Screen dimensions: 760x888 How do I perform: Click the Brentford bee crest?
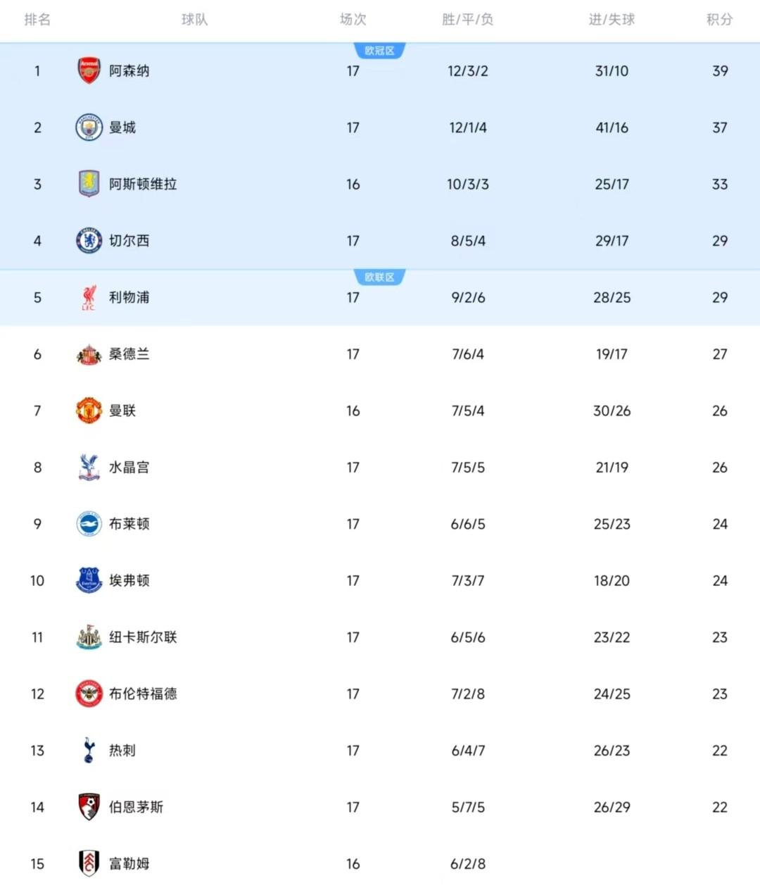89,694
